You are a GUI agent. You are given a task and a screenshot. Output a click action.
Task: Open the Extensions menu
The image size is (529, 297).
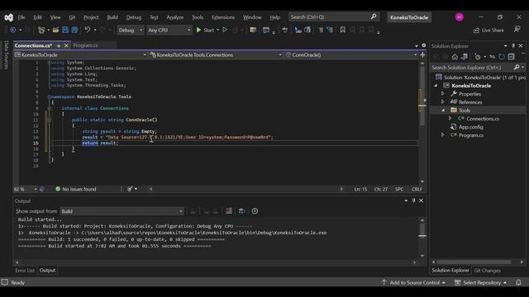(223, 17)
